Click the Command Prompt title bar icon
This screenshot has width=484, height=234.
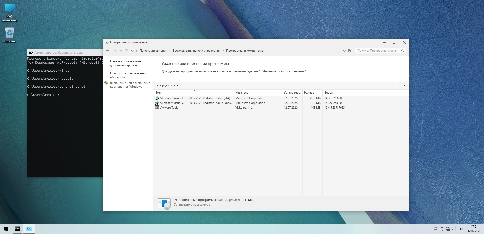(x=31, y=53)
